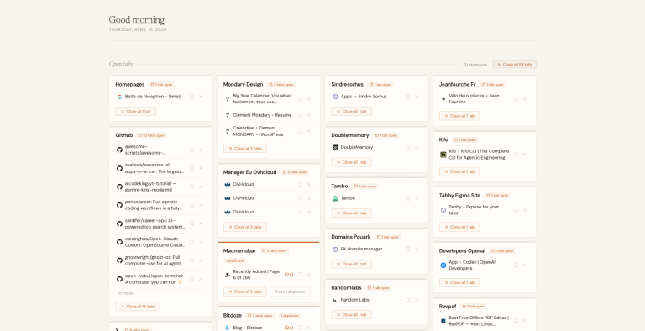Close all 1 tab in Tabby Figma Site card

(x=459, y=227)
